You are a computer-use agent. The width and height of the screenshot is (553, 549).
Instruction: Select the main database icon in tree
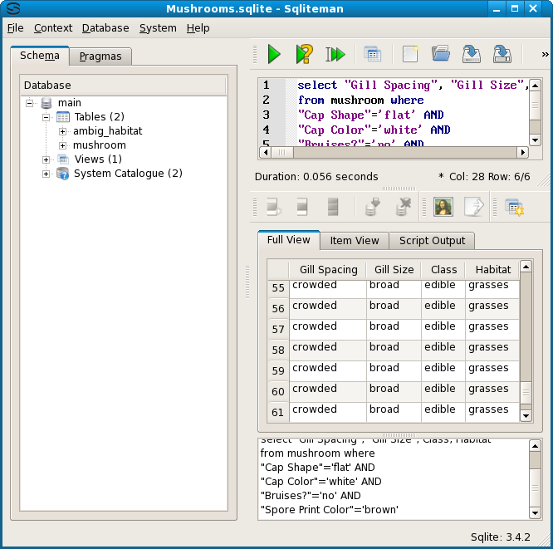click(x=46, y=103)
